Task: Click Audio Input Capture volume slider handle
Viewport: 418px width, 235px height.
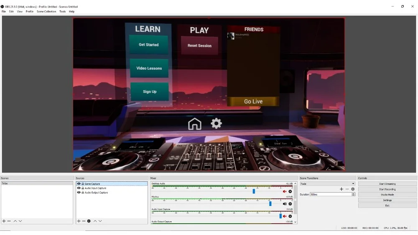Action: (x=280, y=216)
